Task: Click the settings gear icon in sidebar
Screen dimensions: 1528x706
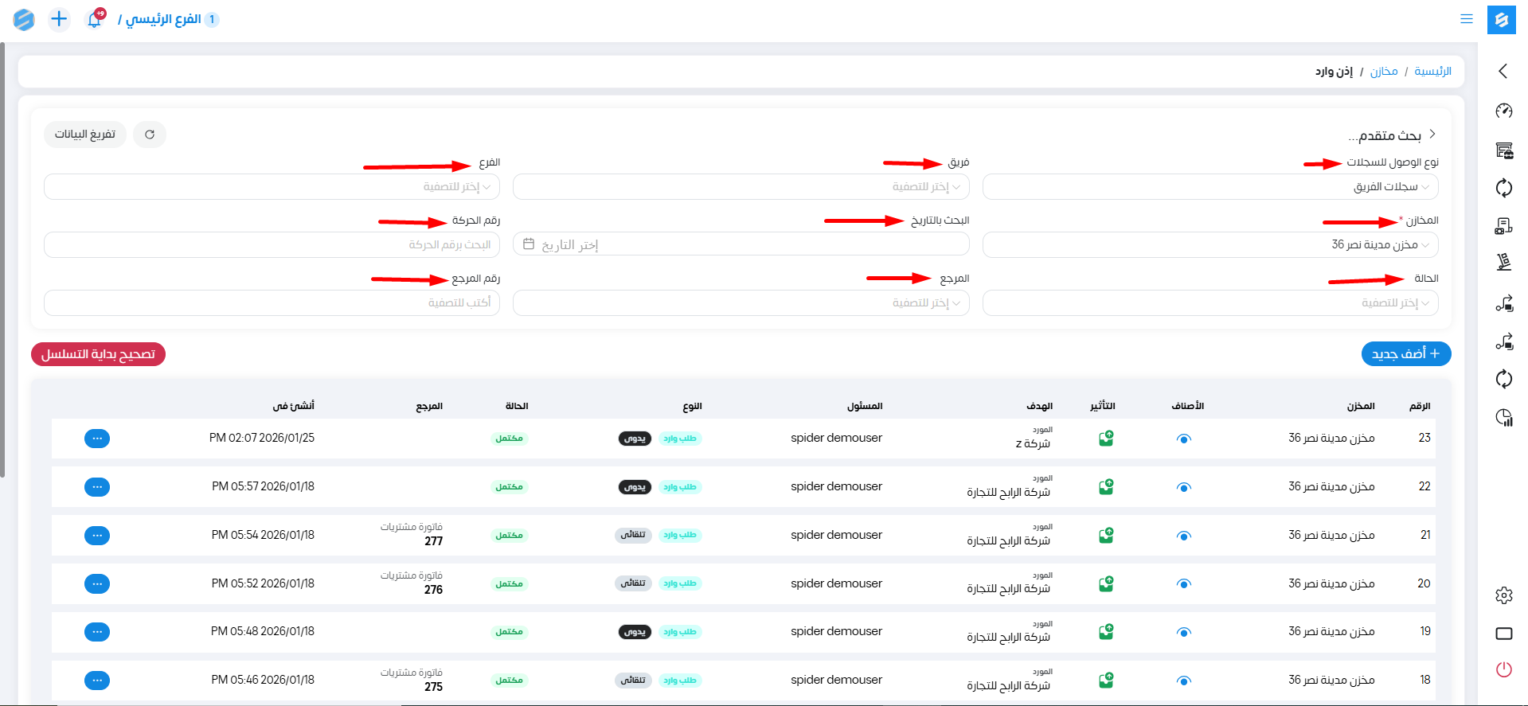Action: [x=1503, y=595]
